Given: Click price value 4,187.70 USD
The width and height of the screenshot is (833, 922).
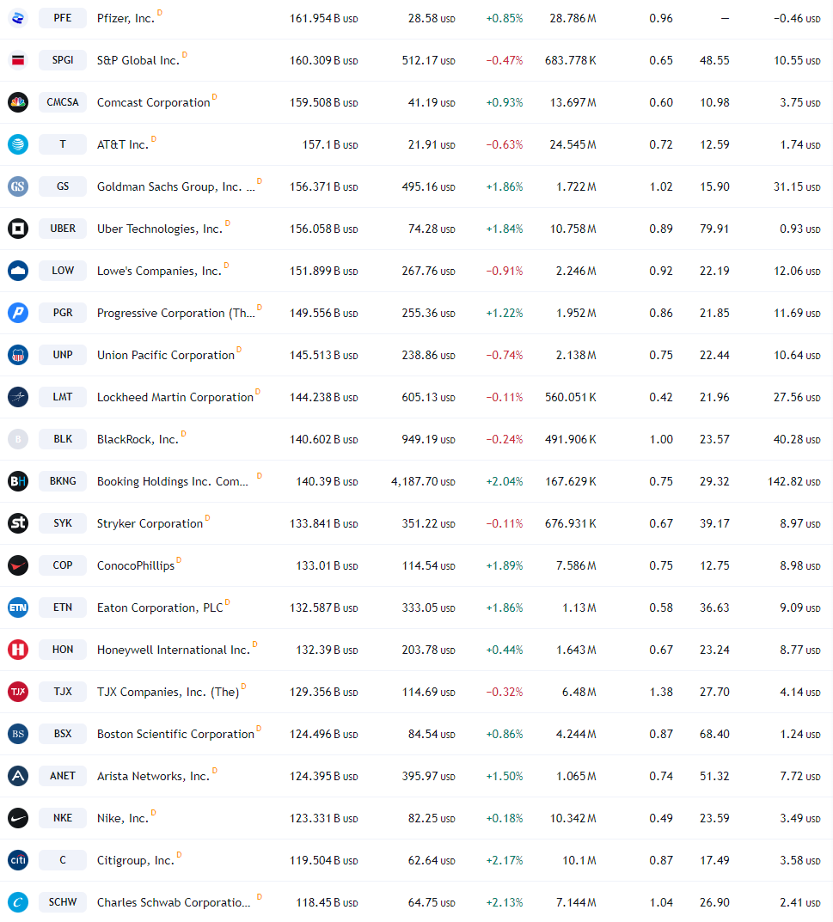Looking at the screenshot, I should click(x=423, y=481).
